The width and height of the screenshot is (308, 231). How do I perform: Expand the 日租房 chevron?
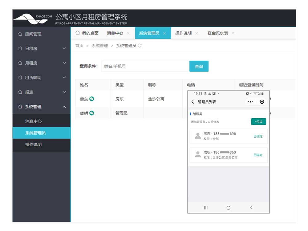pyautogui.click(x=64, y=48)
